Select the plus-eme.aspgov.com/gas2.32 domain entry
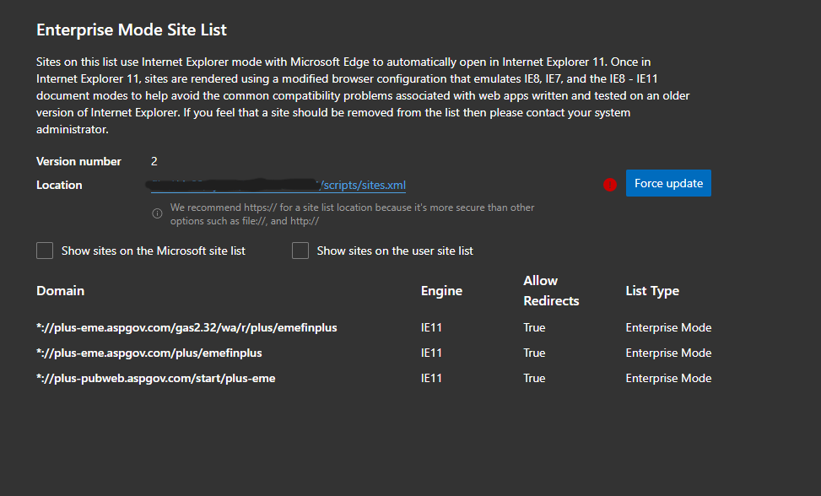 point(186,327)
